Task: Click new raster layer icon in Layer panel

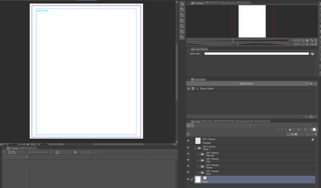Action: click(x=288, y=134)
